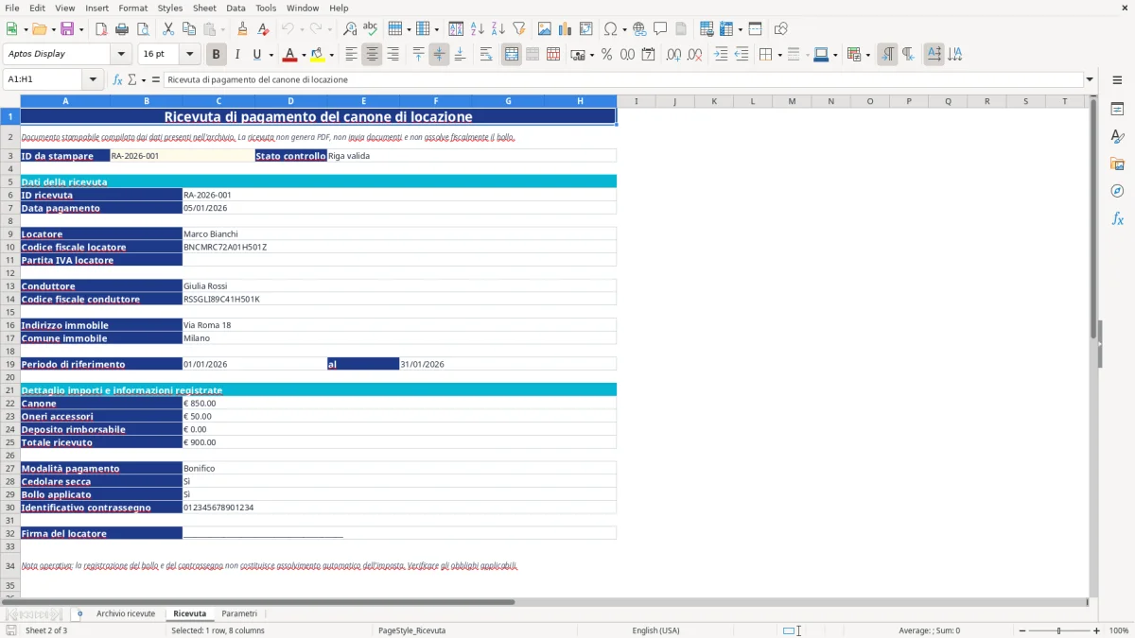Switch to Archivio ricevute sheet tab

pyautogui.click(x=126, y=613)
